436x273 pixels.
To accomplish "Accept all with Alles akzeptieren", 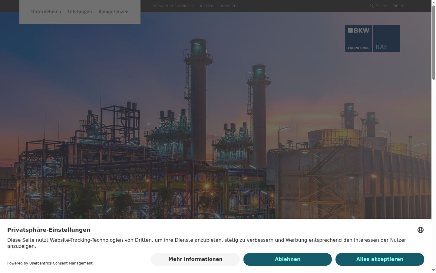I will coord(380,259).
